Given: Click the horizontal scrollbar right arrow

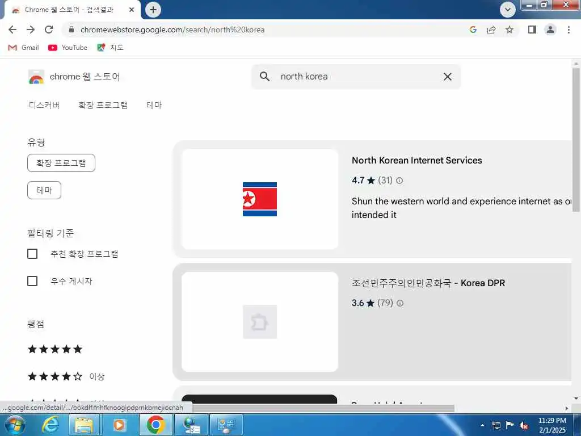Looking at the screenshot, I should pos(567,408).
